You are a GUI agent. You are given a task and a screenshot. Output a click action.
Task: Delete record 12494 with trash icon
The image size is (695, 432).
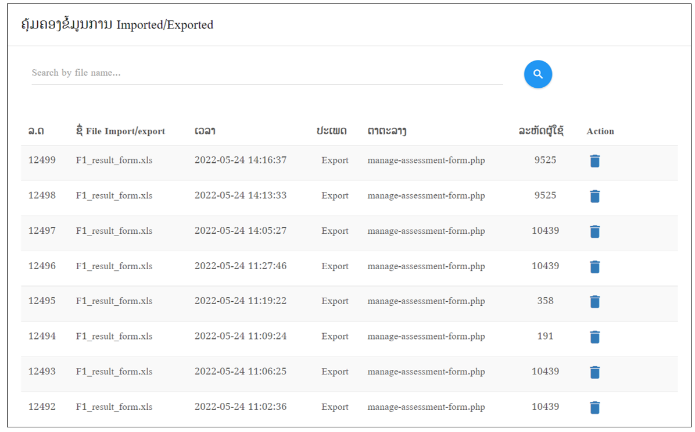[x=595, y=337]
